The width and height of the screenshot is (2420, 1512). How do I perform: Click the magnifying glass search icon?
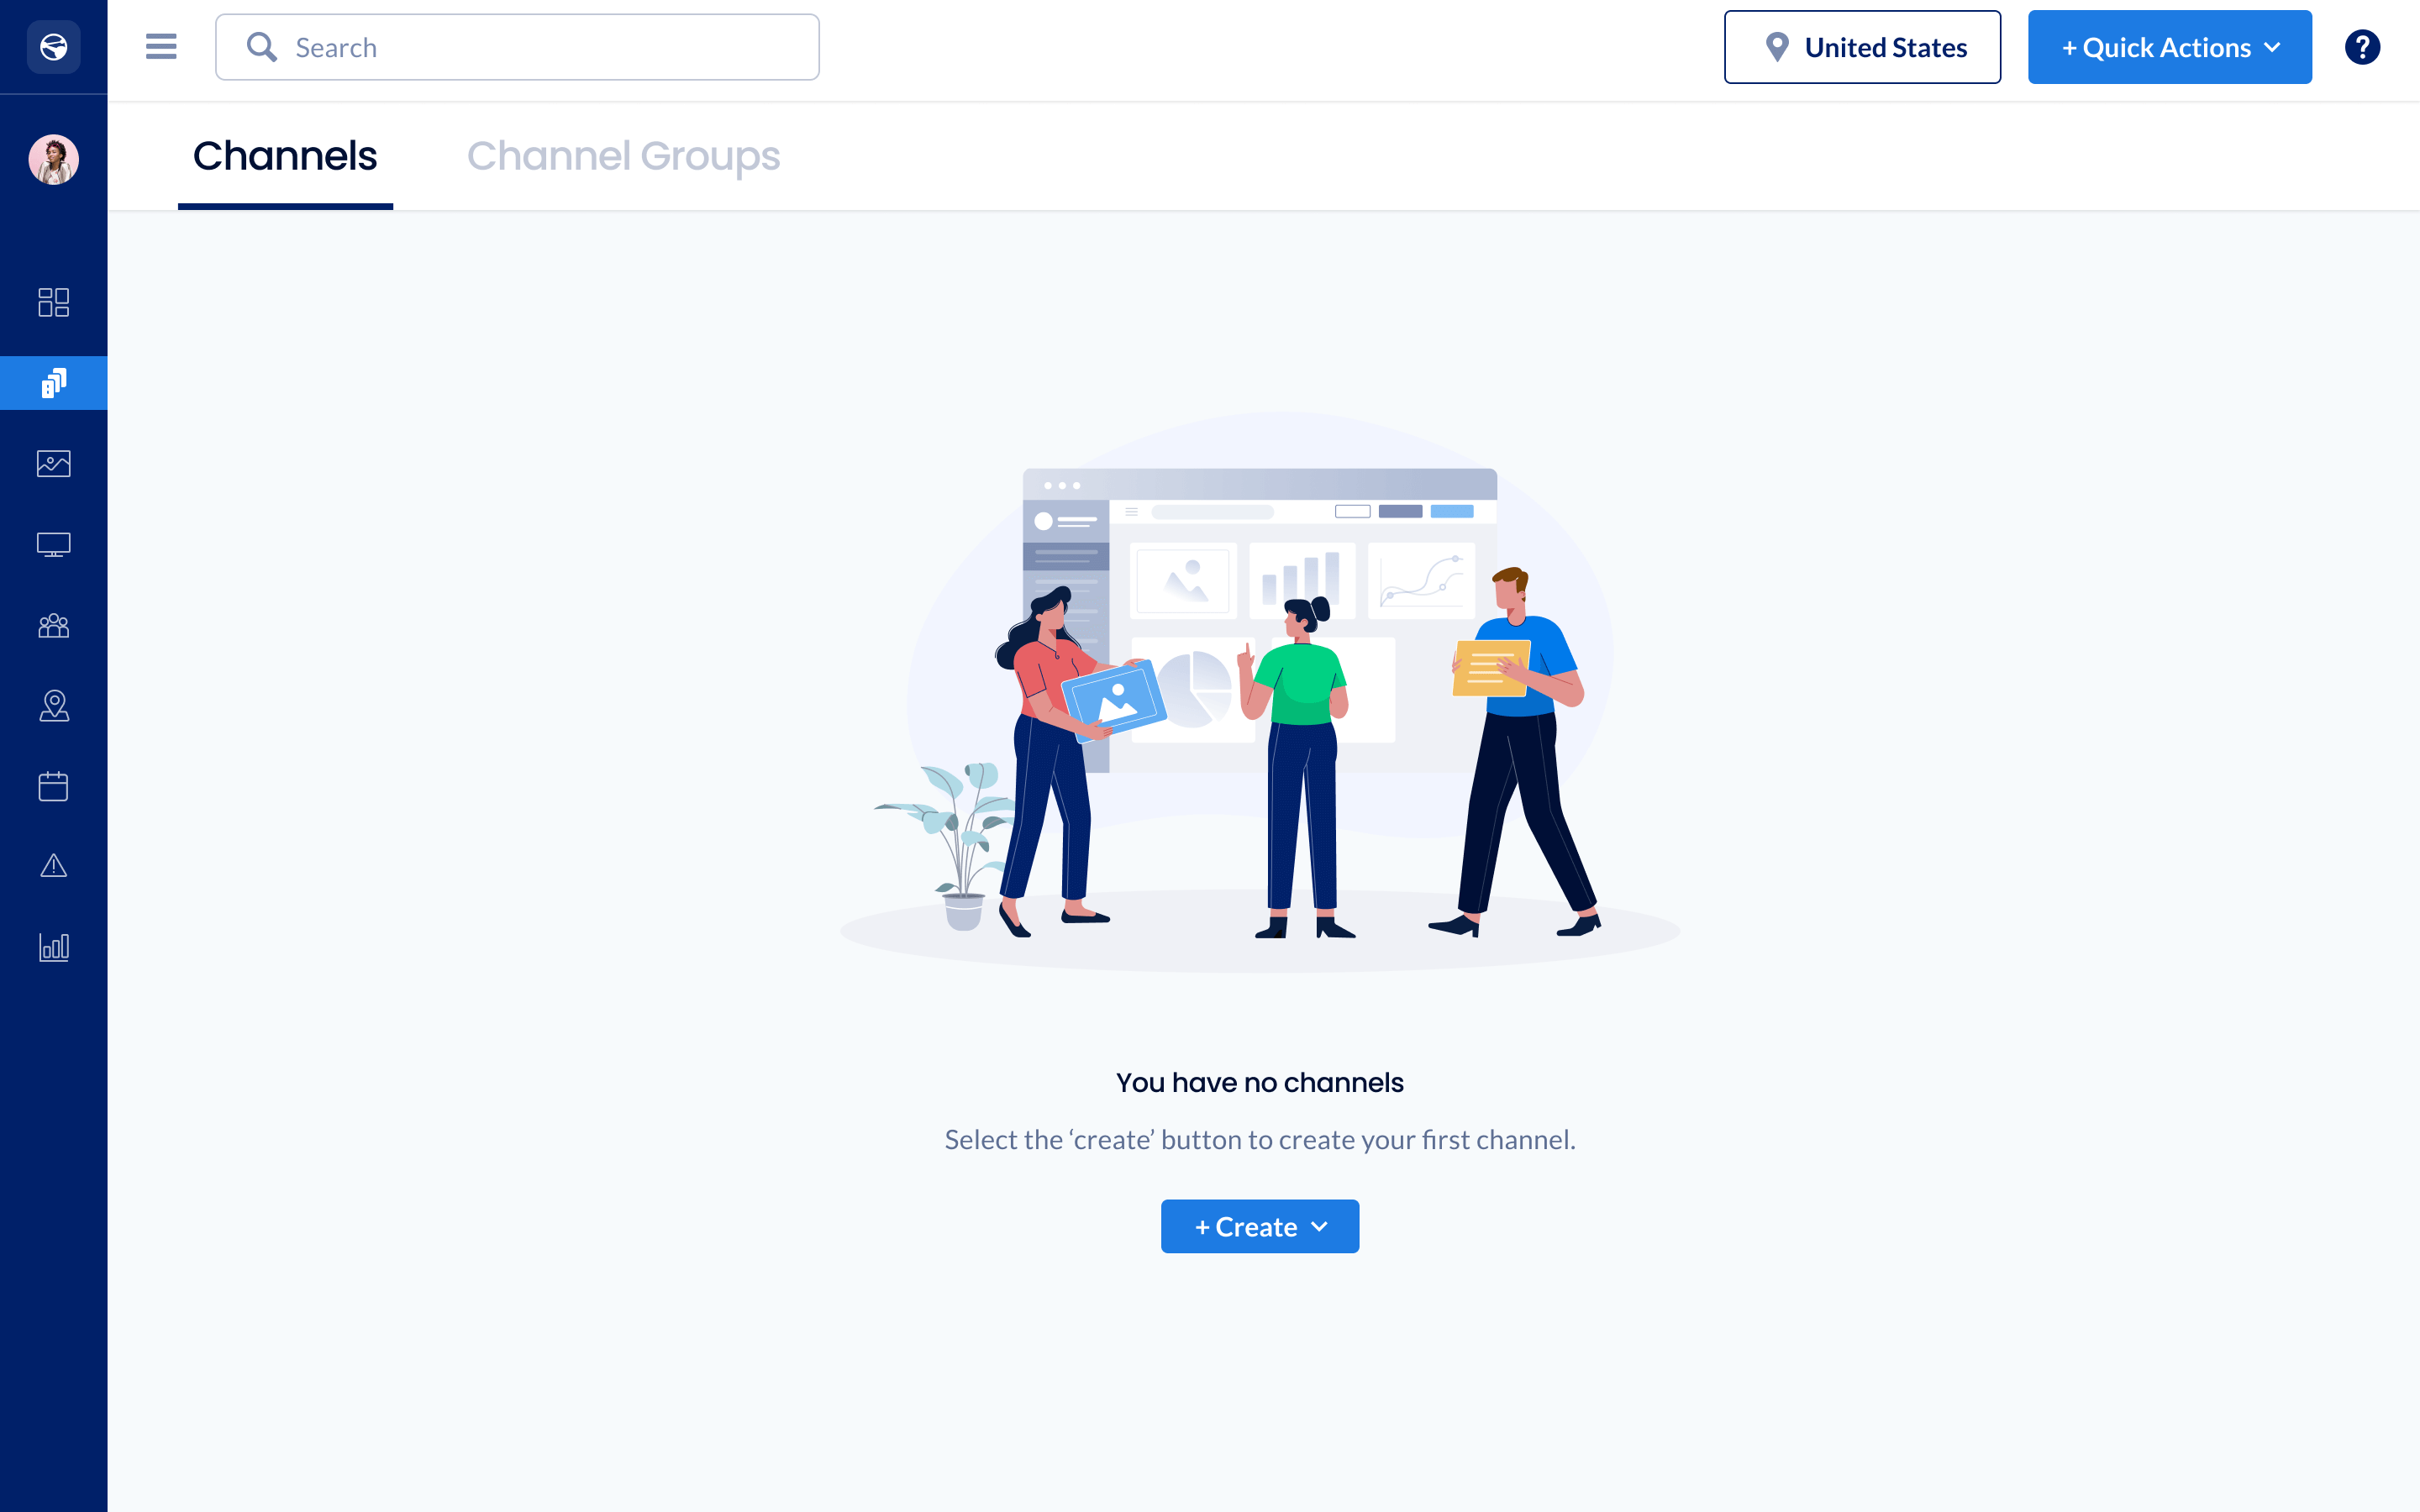261,47
